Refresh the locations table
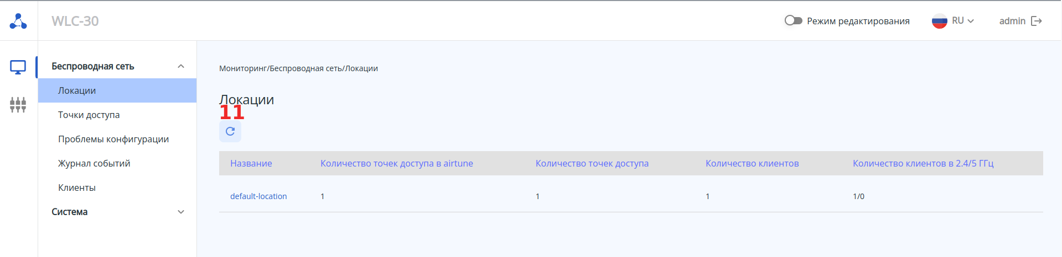Screen dimensions: 1062x257 click(x=230, y=131)
